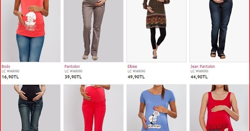Open the taupe Pantolon product image

coord(93,31)
